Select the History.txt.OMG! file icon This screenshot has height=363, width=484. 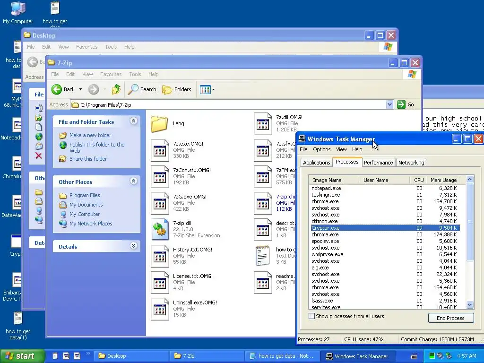coord(160,256)
